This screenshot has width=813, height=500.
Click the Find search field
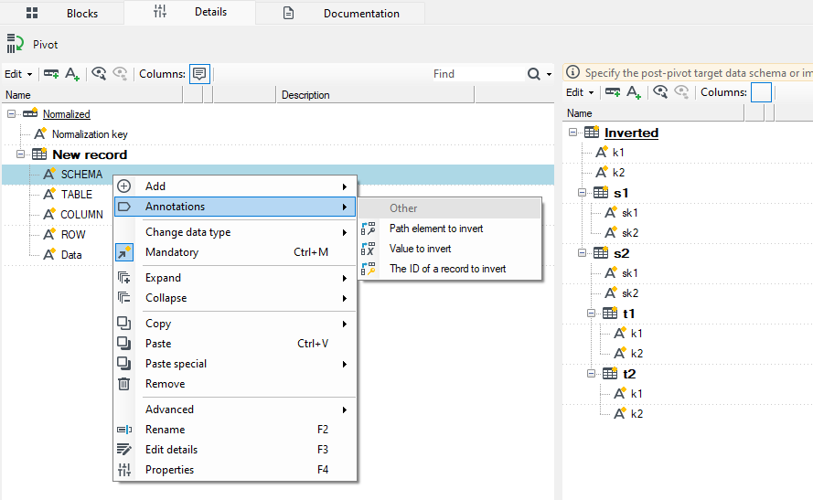click(477, 74)
